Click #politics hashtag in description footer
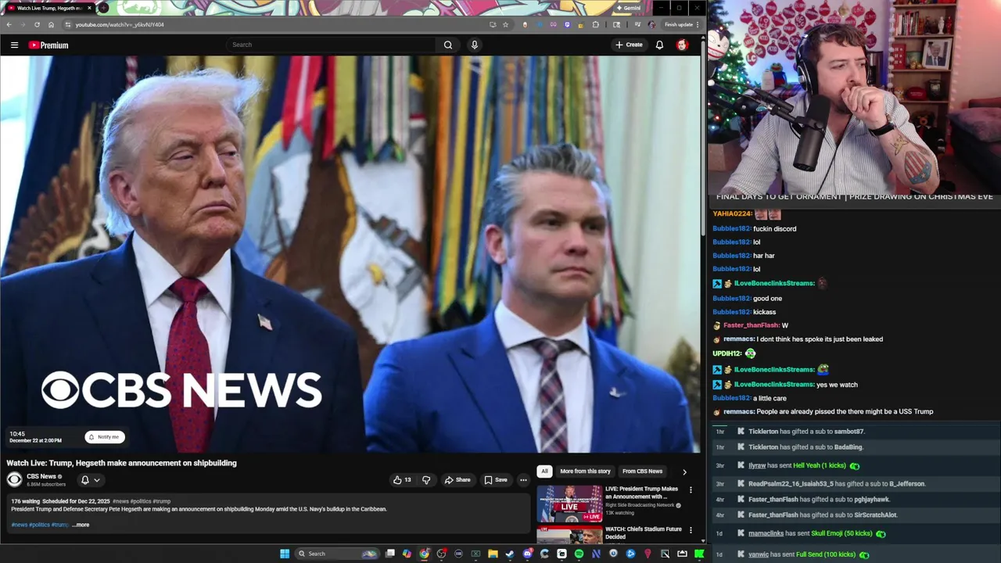The image size is (1001, 563). coord(39,525)
